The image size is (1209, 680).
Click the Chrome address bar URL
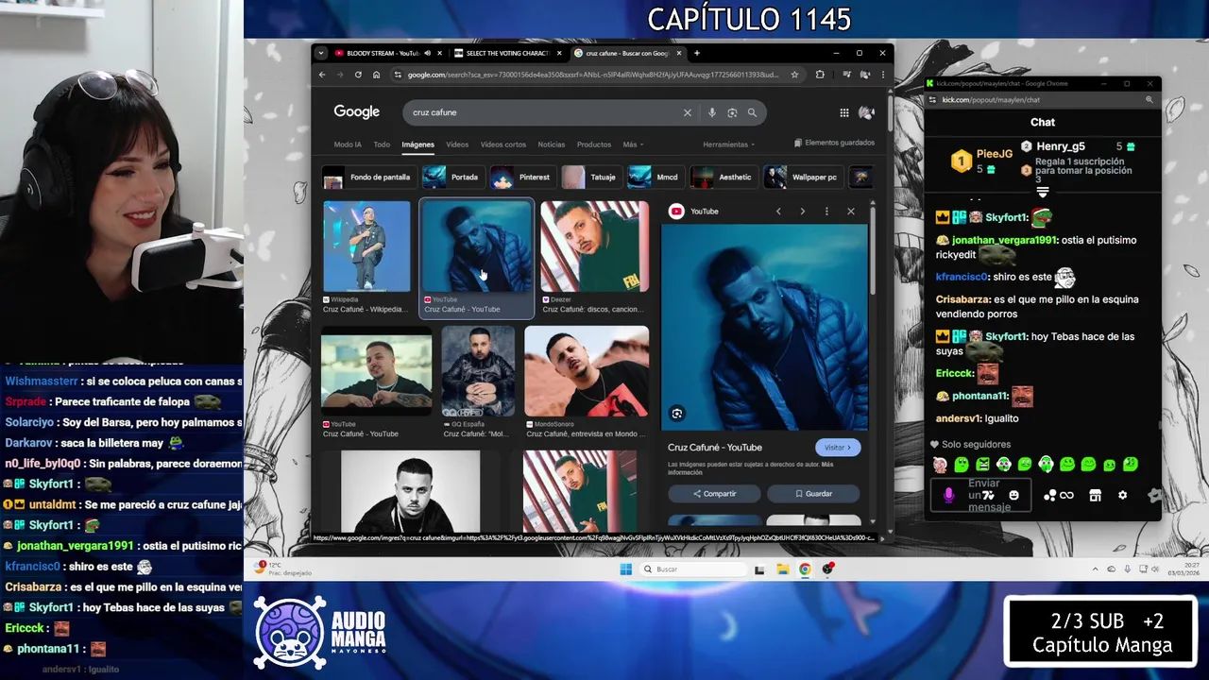point(593,75)
